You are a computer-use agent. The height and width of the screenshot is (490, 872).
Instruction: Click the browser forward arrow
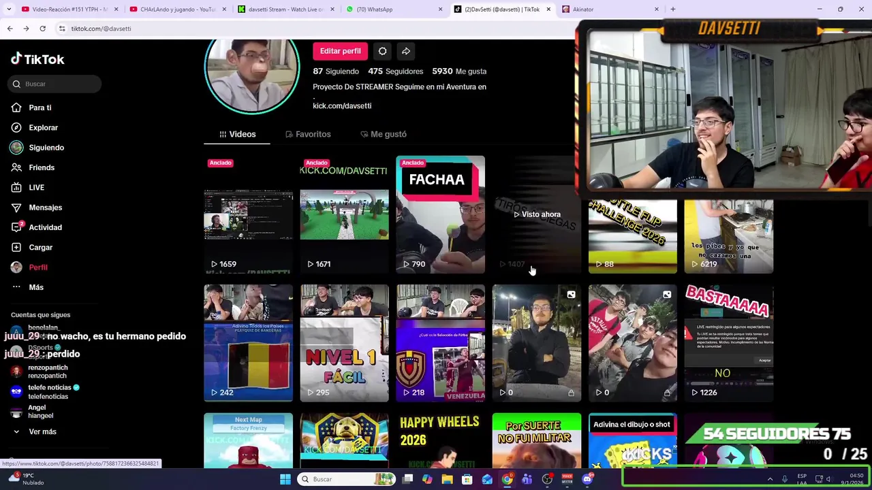(x=26, y=29)
